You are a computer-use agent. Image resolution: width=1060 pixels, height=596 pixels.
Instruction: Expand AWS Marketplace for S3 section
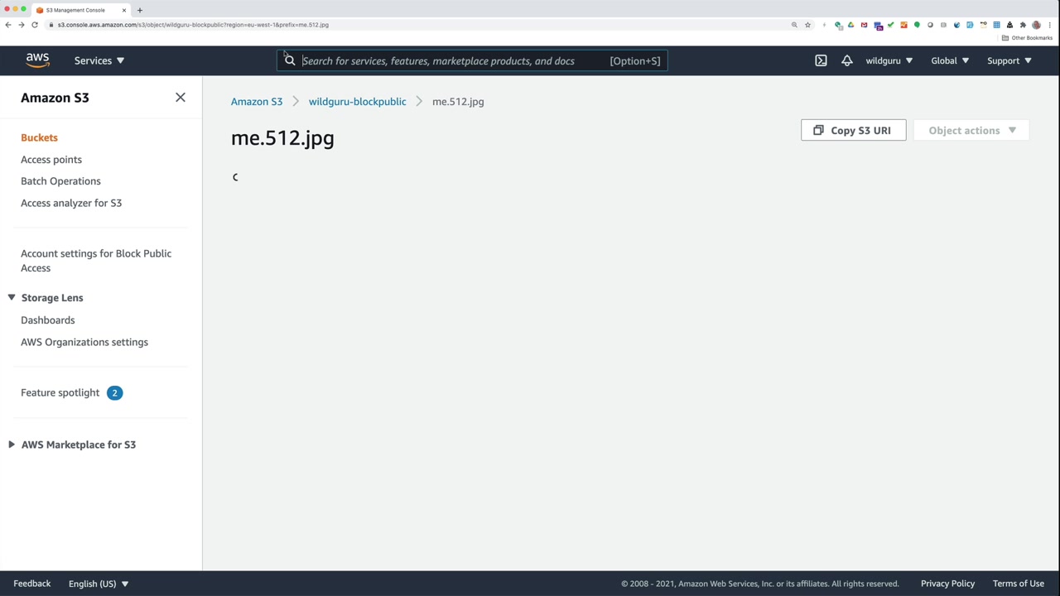pyautogui.click(x=12, y=445)
